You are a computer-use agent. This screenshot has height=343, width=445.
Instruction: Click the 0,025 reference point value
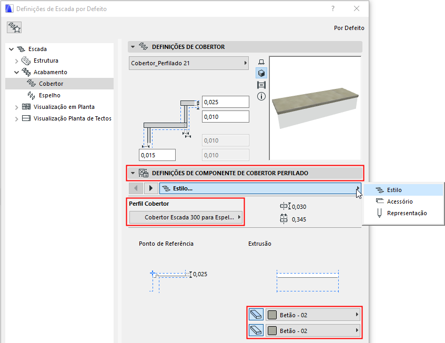pyautogui.click(x=200, y=274)
